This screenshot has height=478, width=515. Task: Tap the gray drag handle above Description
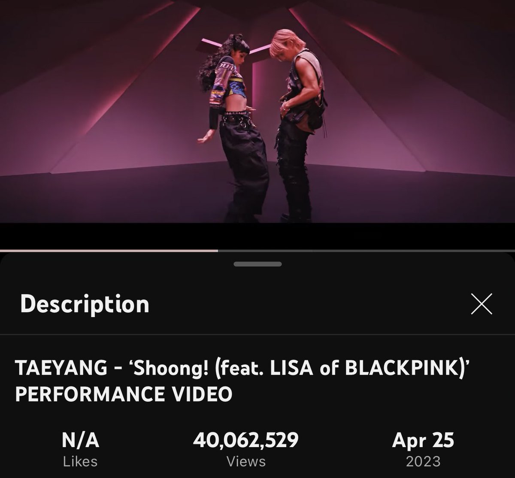click(x=257, y=264)
